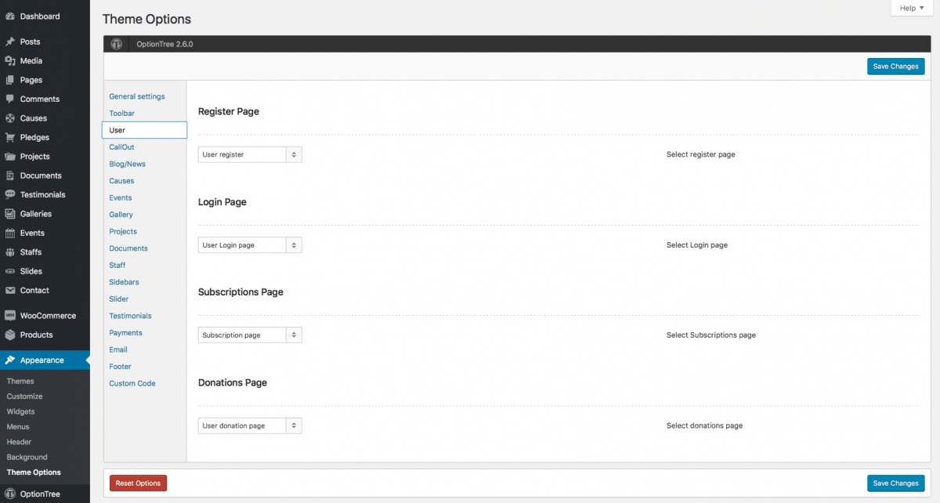
Task: Click the Reset Options button
Action: 138,483
